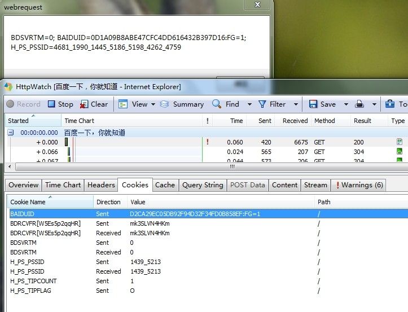The width and height of the screenshot is (408, 312).
Task: Sort by the Received column header
Action: click(293, 121)
